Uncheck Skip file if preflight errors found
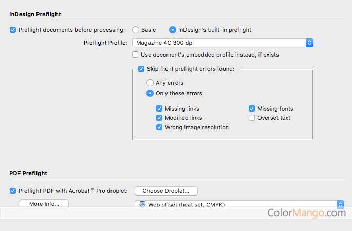The height and width of the screenshot is (231, 352). coord(141,69)
